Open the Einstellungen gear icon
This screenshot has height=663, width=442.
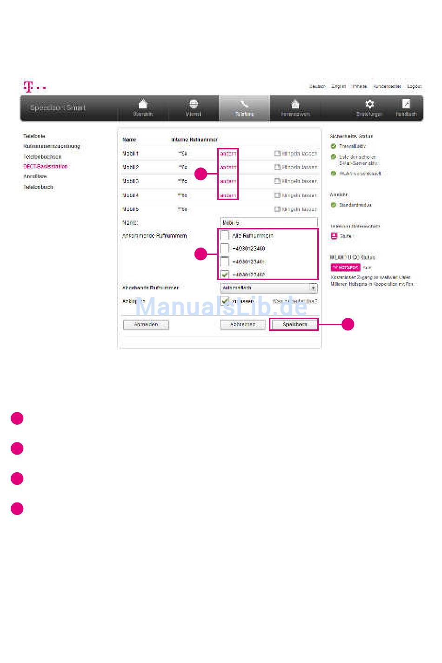click(x=369, y=104)
